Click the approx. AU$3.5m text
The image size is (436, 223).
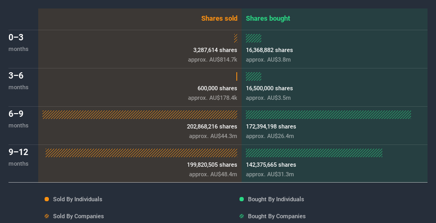click(268, 98)
